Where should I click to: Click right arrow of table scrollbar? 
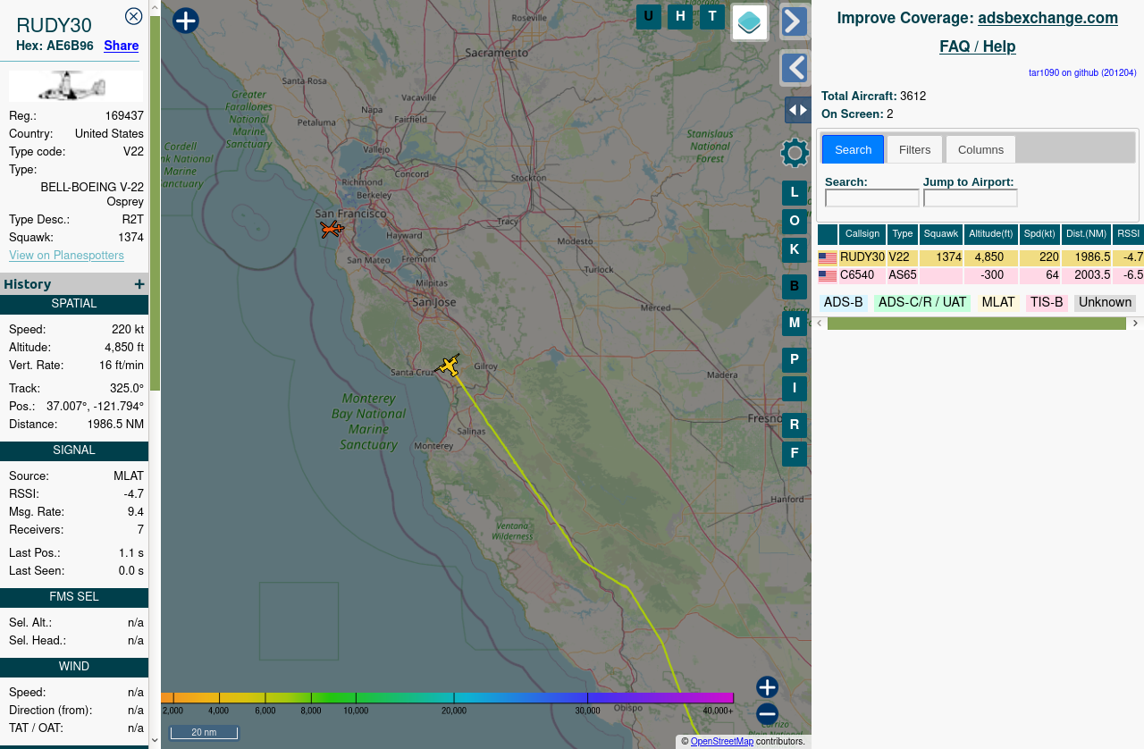click(1135, 324)
